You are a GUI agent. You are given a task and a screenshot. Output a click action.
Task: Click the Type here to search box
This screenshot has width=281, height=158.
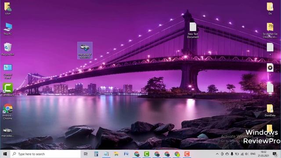pyautogui.click(x=45, y=154)
